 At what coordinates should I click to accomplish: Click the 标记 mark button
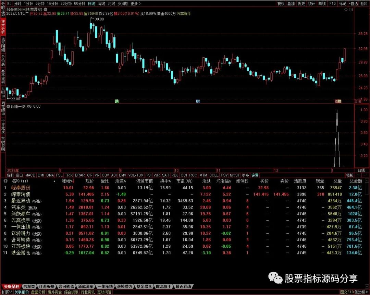(342, 3)
